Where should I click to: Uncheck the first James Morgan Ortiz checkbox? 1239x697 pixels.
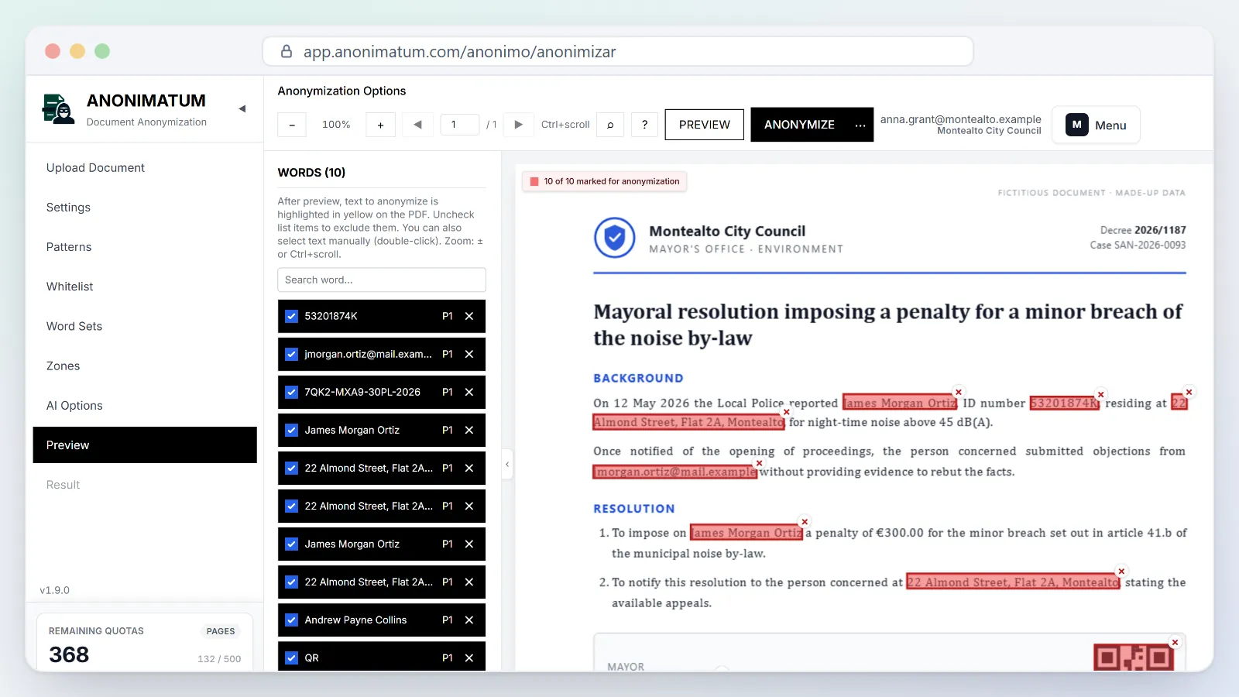[292, 430]
